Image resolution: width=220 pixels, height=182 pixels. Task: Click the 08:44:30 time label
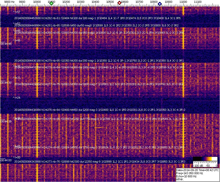(x=6, y=83)
